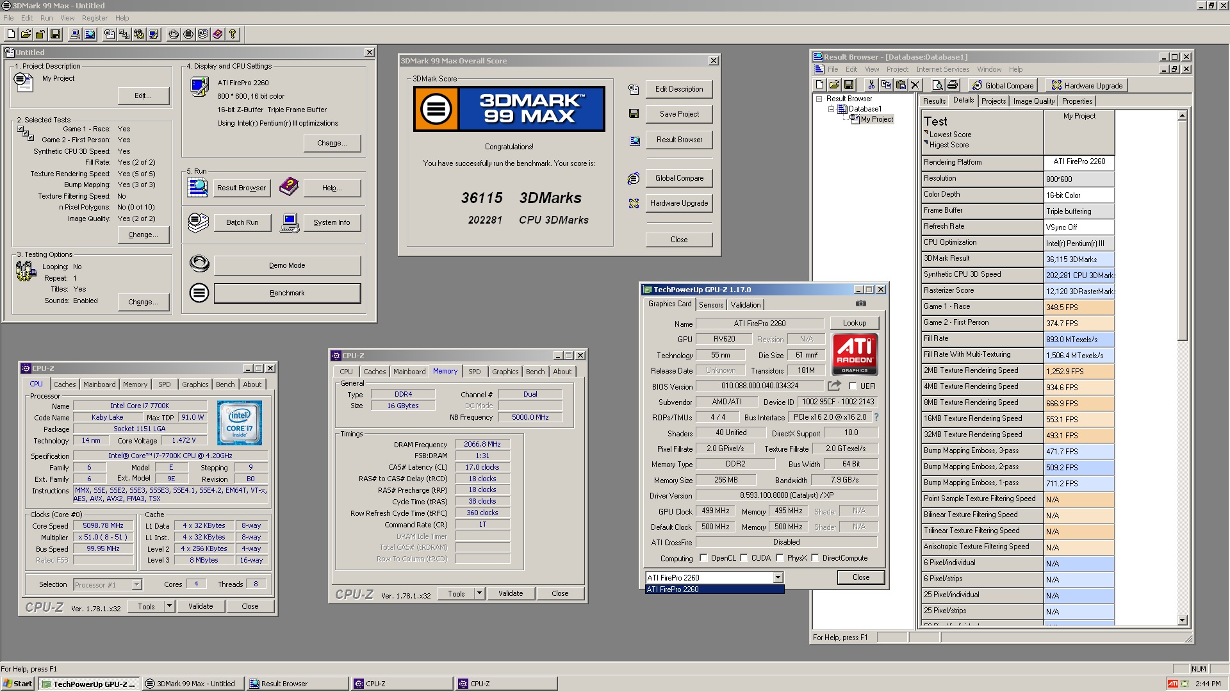Toggle the DirectCompute checkbox in GPU-Z

[815, 557]
